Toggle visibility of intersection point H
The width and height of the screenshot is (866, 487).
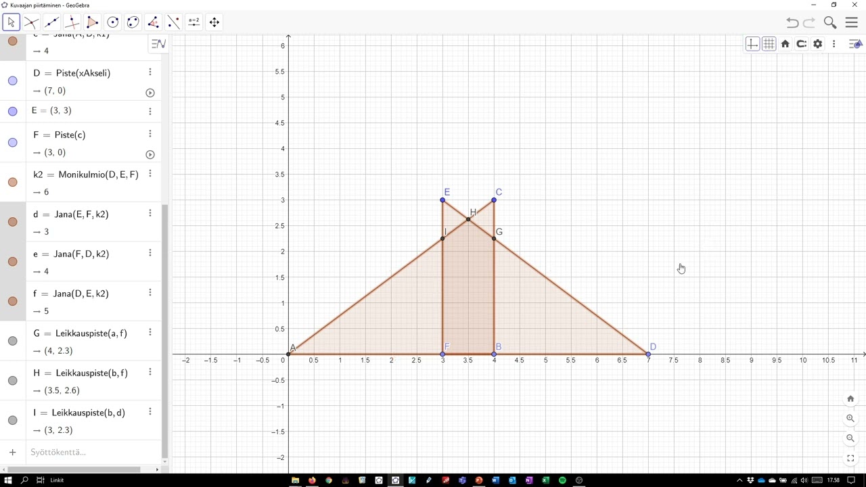(x=13, y=381)
